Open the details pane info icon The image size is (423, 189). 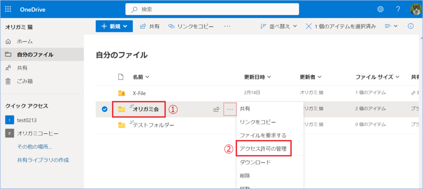411,26
